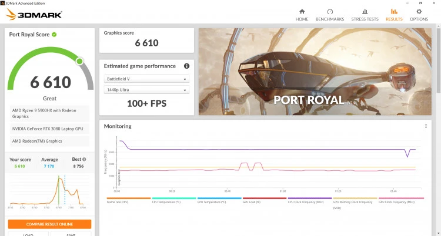The image size is (441, 236).
Task: Open the Monitoring three-dot menu
Action: tap(426, 126)
